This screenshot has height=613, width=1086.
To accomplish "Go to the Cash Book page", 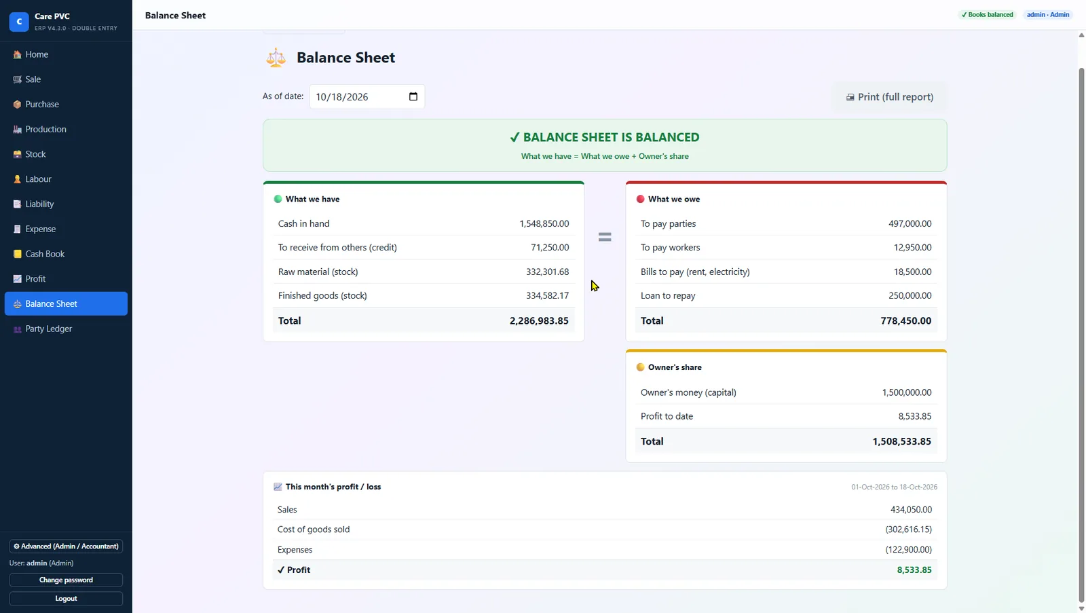I will [x=66, y=254].
